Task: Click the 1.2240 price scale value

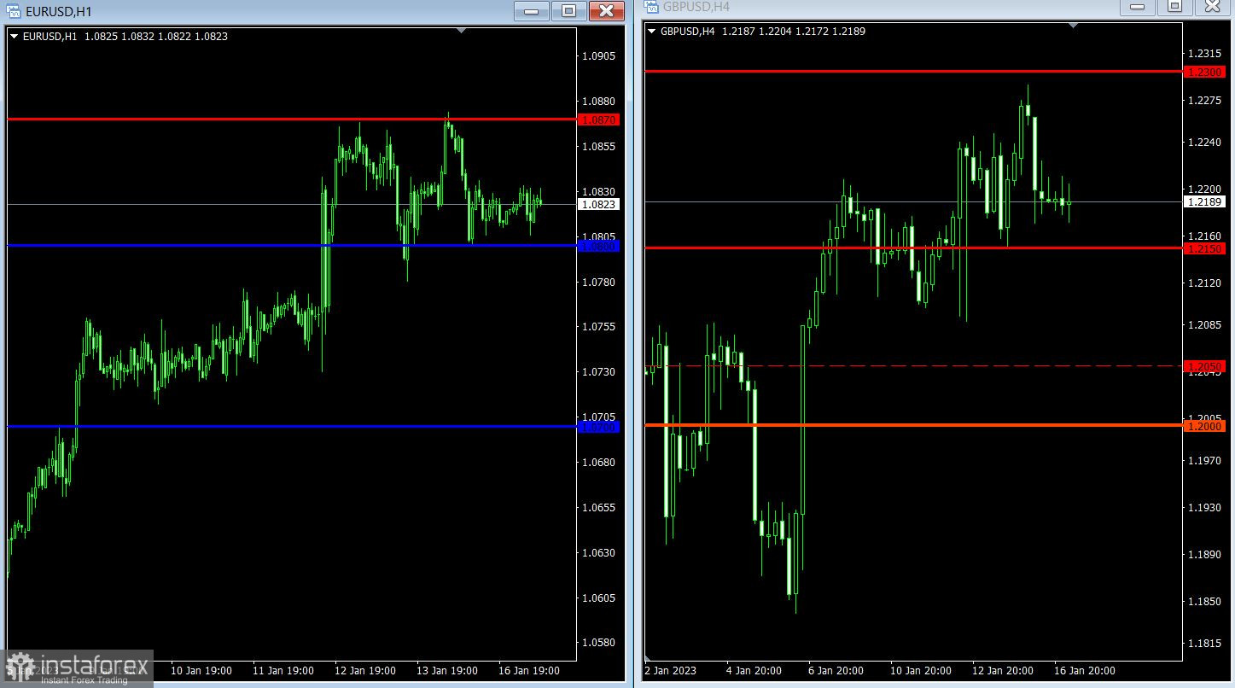Action: click(x=1204, y=143)
